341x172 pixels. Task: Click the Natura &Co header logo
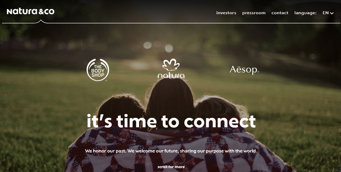[31, 11]
